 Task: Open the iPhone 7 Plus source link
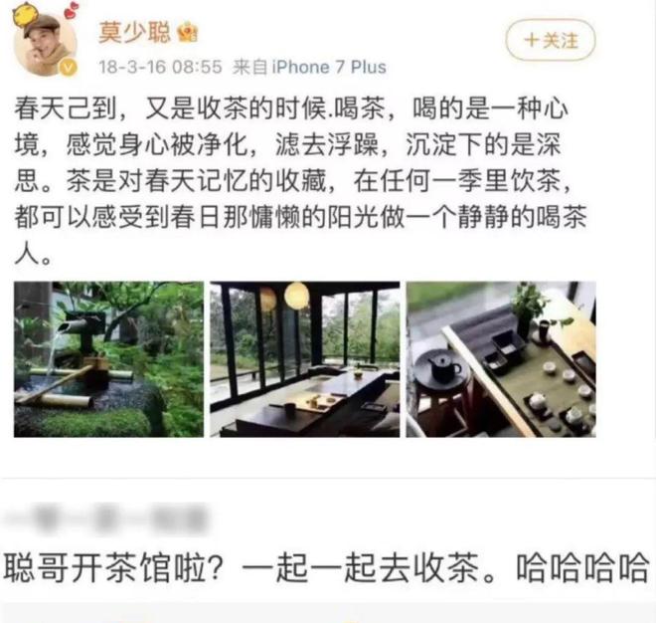click(329, 67)
